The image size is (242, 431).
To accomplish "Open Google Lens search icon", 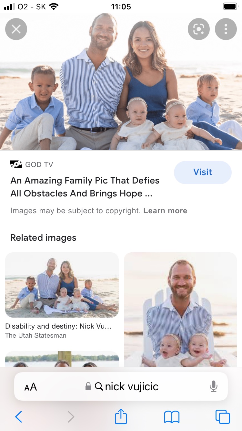I will (x=199, y=29).
